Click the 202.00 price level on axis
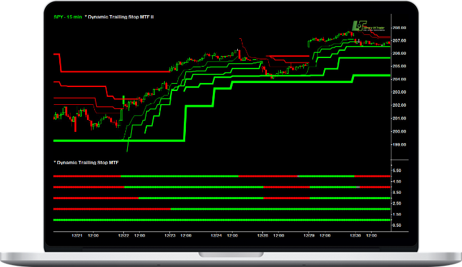This screenshot has height=267, width=462. (399, 105)
